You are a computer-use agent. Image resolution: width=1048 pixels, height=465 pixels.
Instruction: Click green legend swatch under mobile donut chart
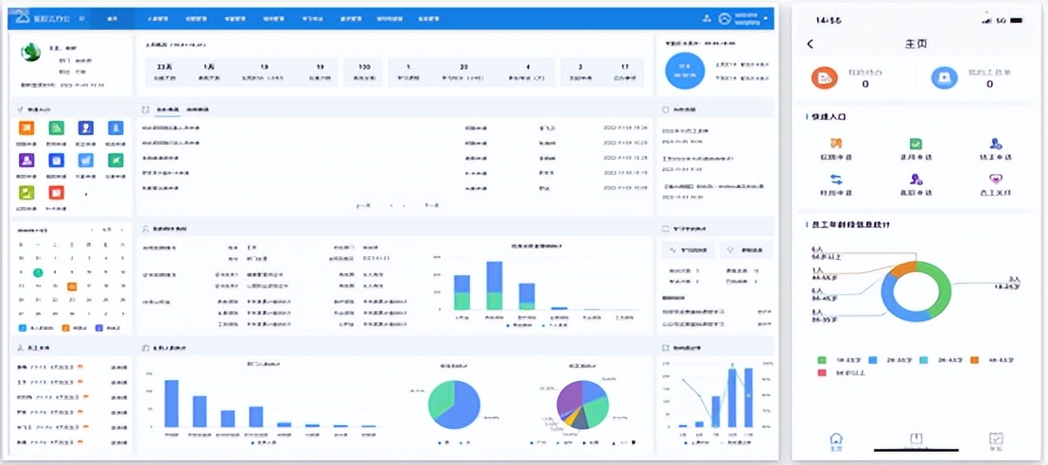pos(822,360)
